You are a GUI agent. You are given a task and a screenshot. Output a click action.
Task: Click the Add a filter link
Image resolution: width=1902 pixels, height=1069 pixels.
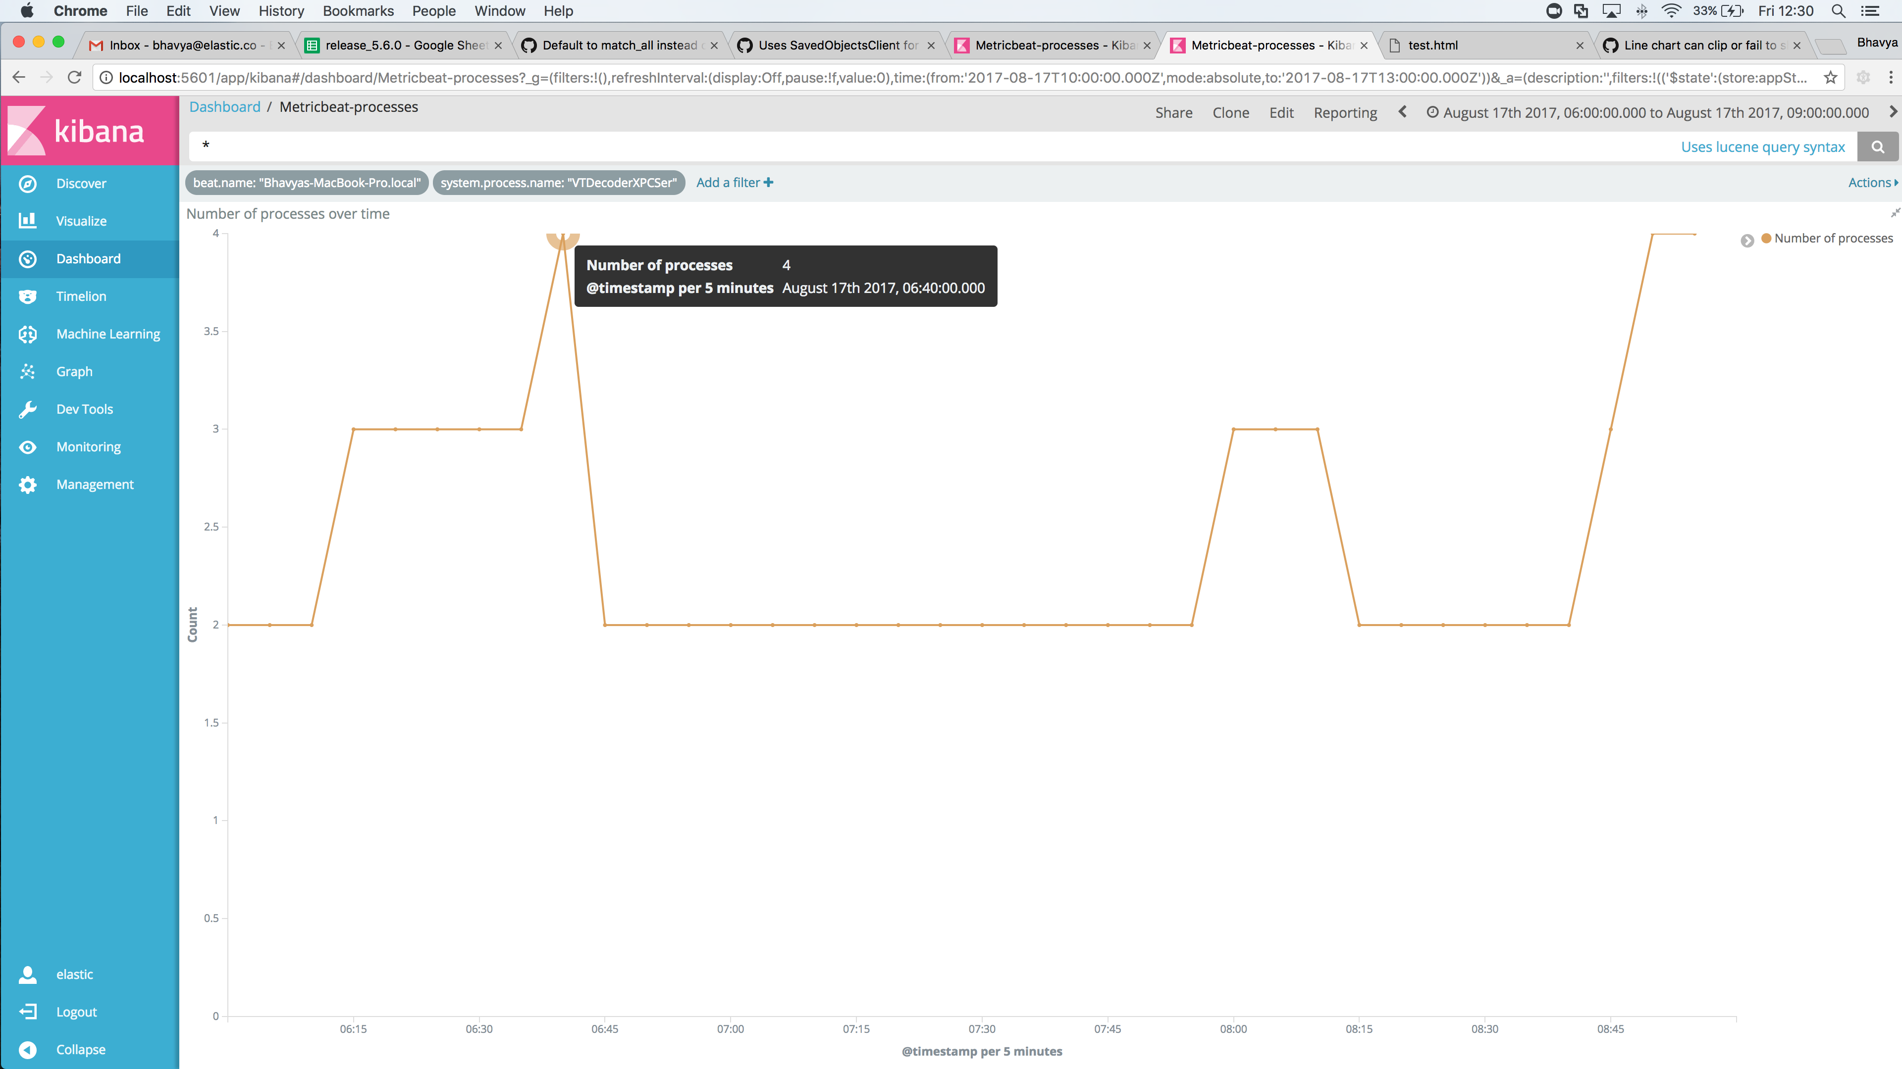click(734, 183)
